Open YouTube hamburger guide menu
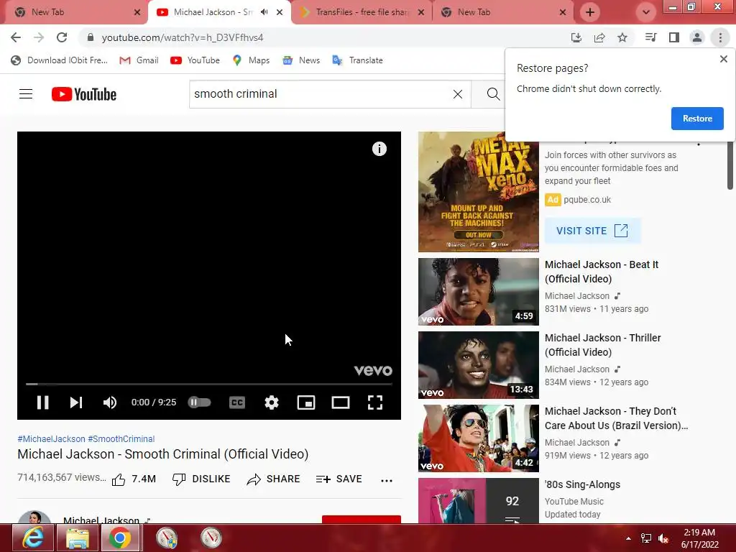The width and height of the screenshot is (736, 552). pyautogui.click(x=26, y=94)
